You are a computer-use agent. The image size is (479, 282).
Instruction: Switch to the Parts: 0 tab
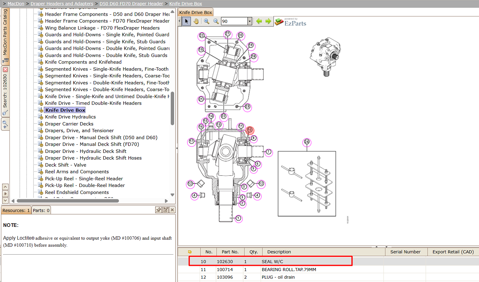coord(41,211)
